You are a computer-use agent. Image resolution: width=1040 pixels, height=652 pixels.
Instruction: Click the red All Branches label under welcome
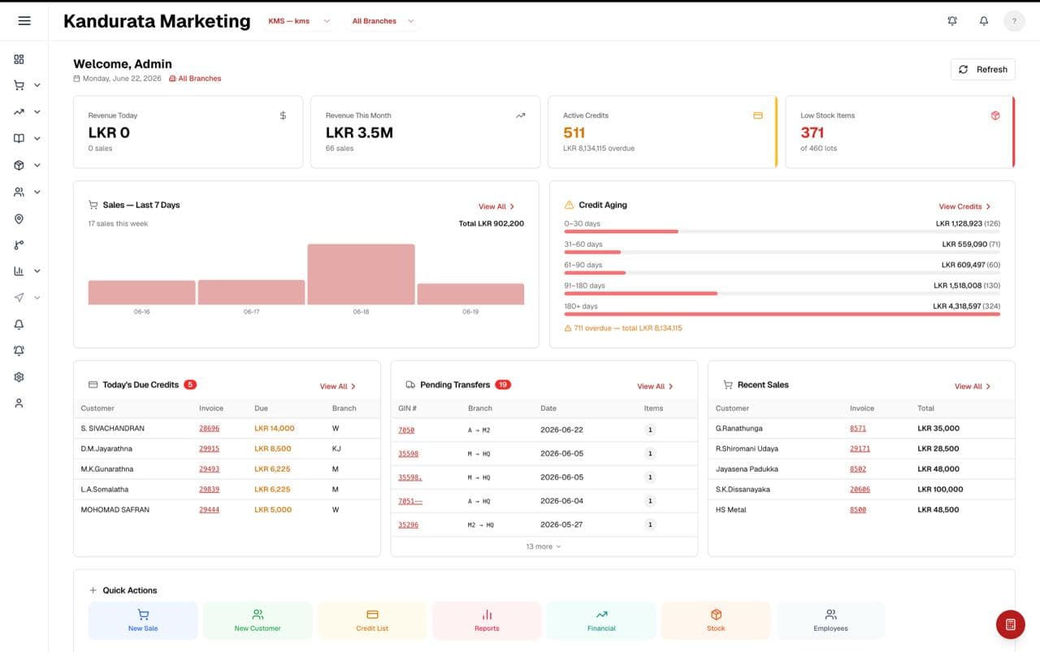[x=195, y=79]
